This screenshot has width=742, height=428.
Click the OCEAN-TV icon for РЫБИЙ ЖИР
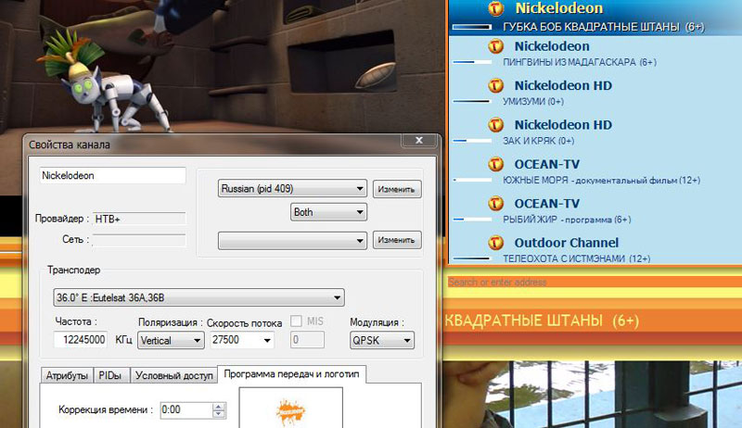496,204
